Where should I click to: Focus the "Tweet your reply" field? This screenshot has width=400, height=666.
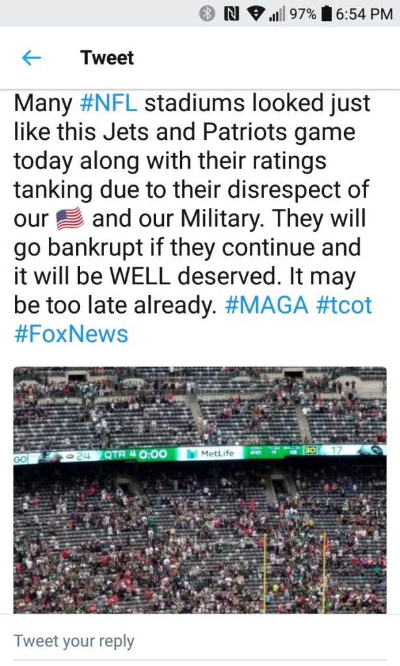[x=74, y=641]
